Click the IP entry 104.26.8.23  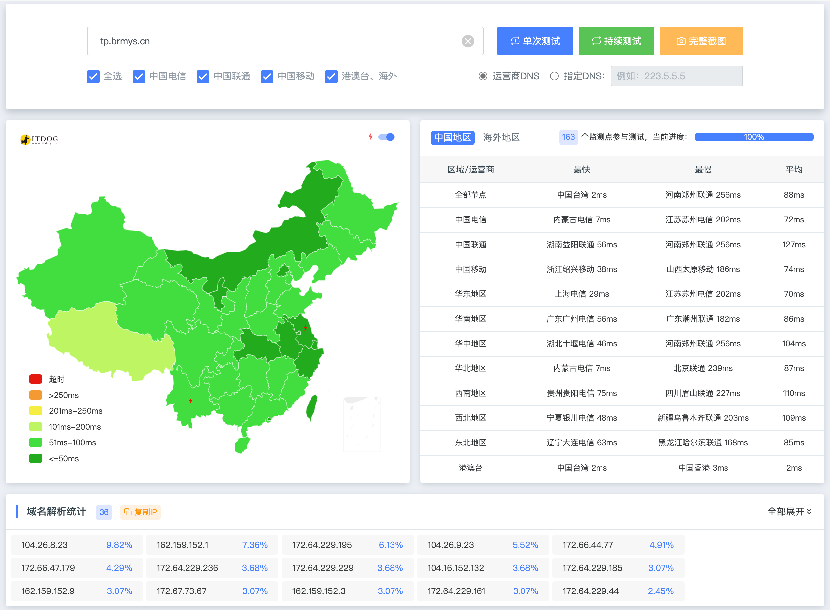tap(76, 545)
